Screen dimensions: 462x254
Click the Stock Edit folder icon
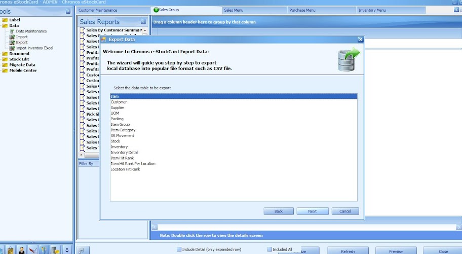[5, 59]
